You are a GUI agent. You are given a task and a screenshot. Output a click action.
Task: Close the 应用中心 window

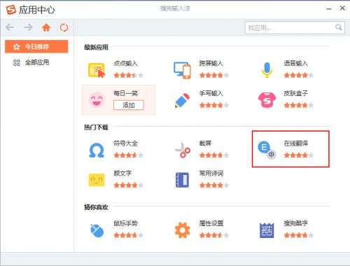(x=342, y=8)
